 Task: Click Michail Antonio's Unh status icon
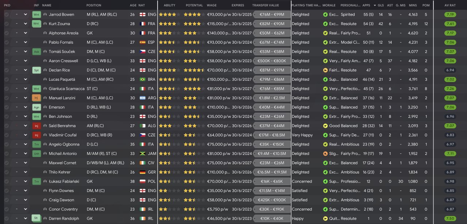pyautogui.click(x=36, y=154)
